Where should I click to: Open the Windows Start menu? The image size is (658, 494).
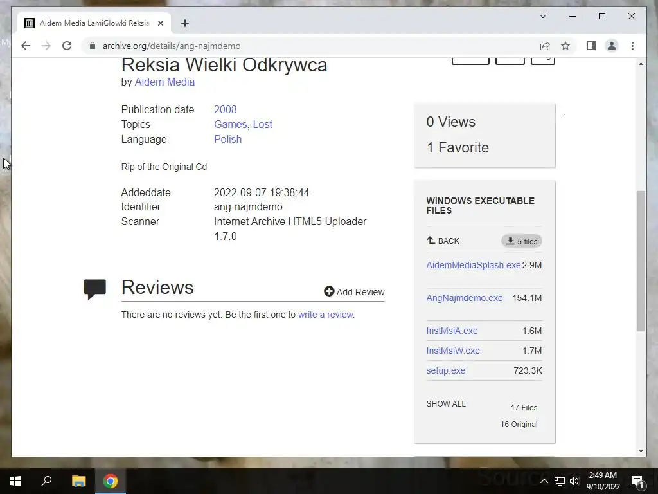(15, 481)
